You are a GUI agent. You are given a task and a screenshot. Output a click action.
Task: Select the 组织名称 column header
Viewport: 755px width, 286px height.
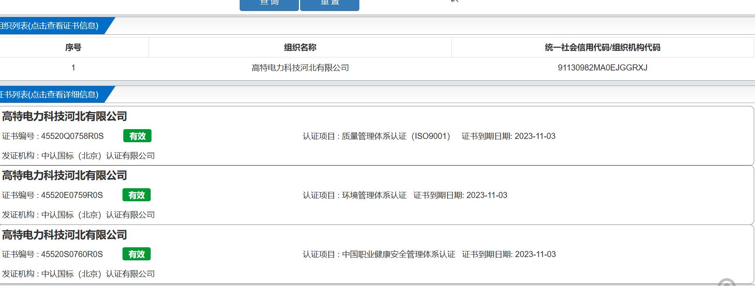point(300,47)
